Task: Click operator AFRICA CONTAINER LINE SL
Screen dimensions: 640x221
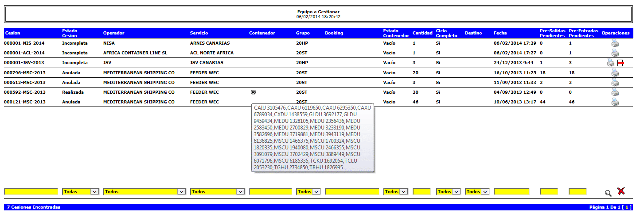Action: [135, 53]
